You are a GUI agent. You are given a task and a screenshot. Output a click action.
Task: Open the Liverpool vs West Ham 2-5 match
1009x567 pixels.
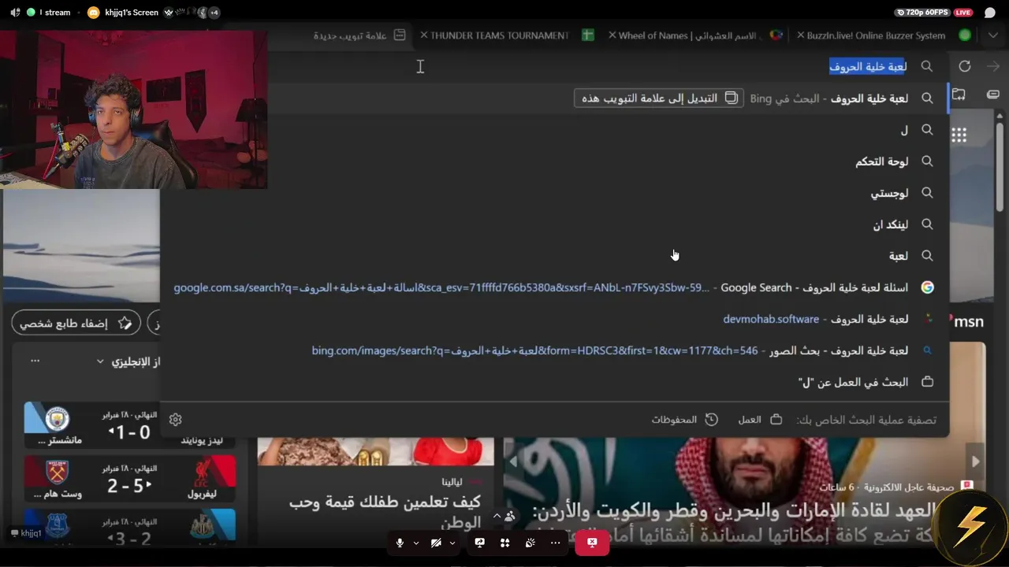click(130, 479)
